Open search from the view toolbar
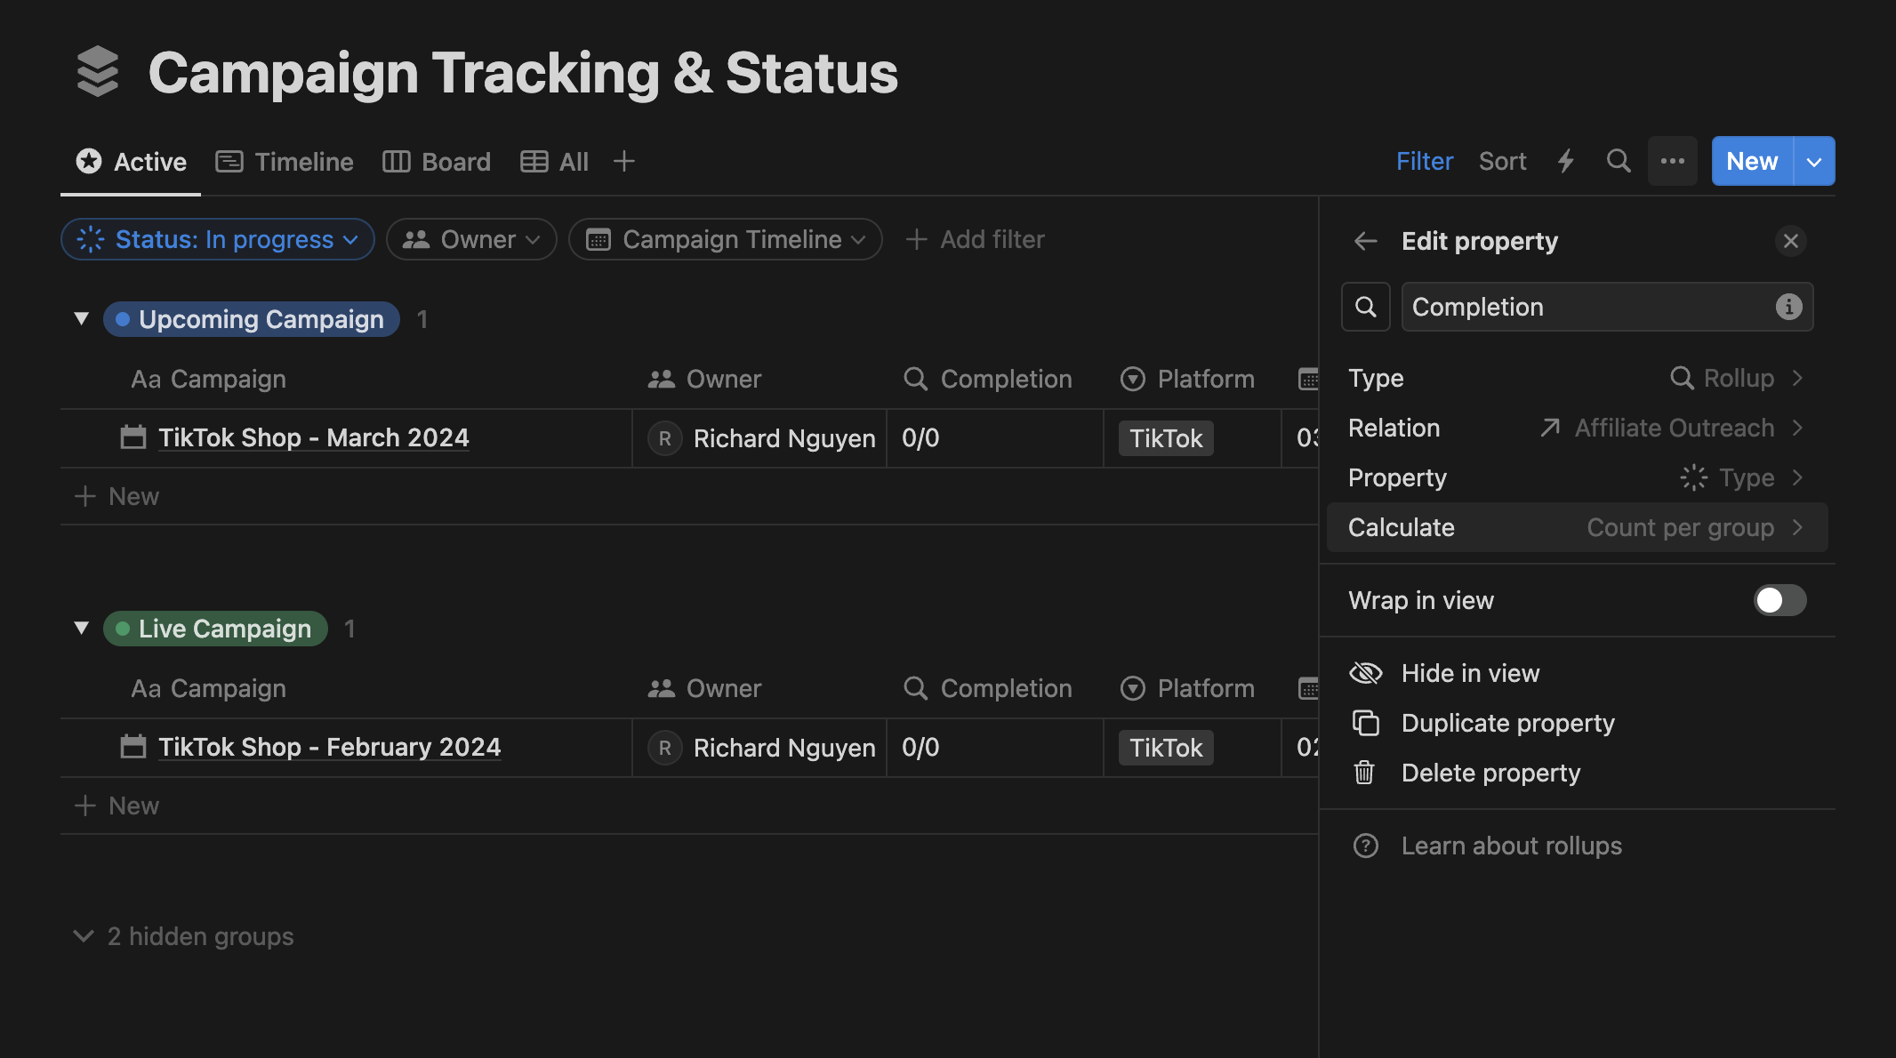This screenshot has width=1896, height=1058. pyautogui.click(x=1619, y=161)
